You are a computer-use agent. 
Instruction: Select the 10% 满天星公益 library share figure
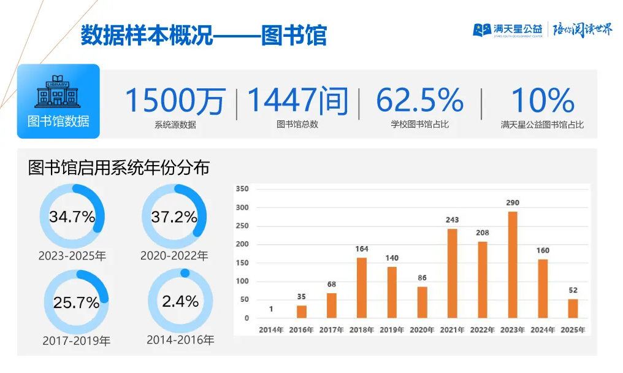pyautogui.click(x=542, y=101)
